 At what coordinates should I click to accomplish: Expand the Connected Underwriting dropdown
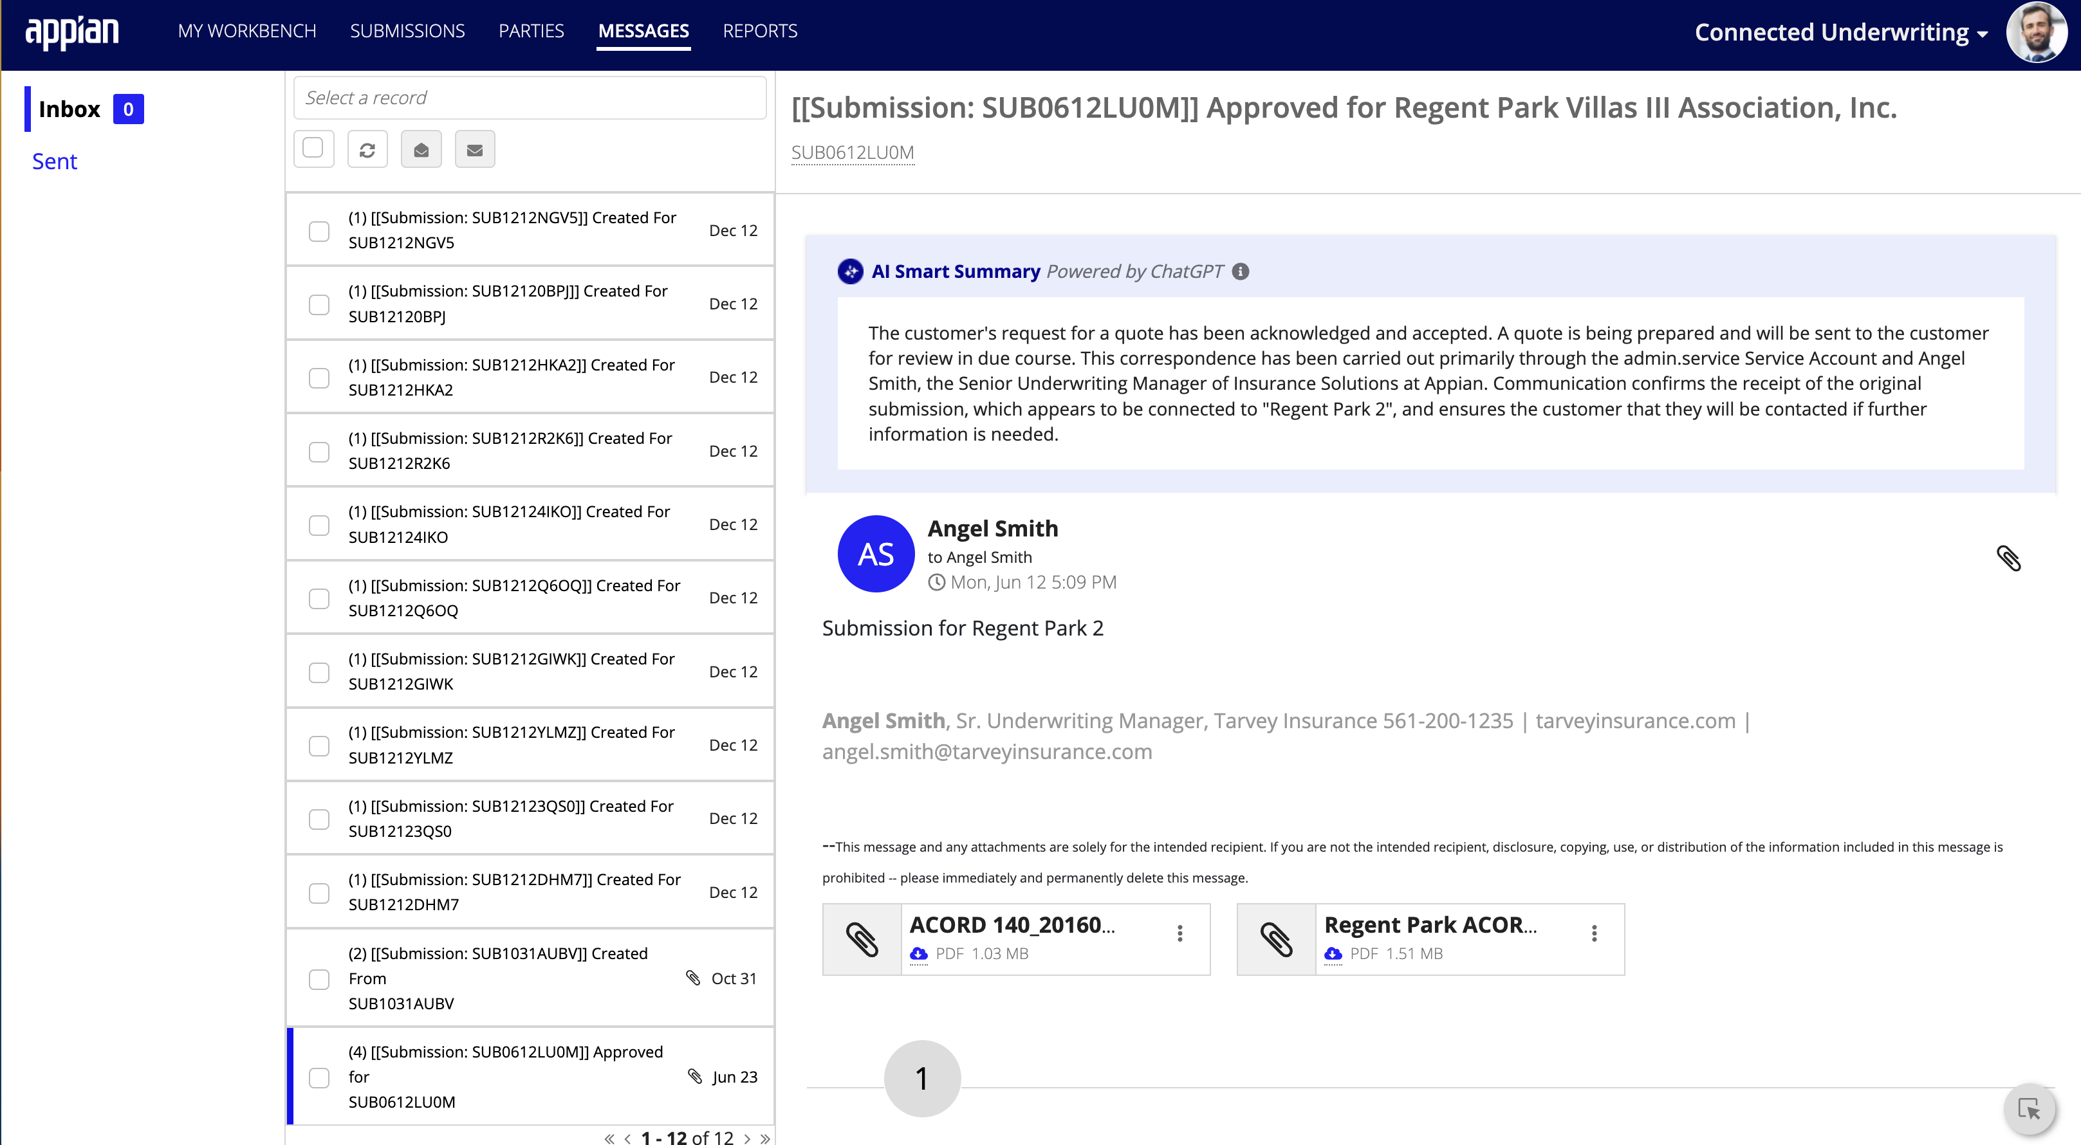click(1840, 32)
